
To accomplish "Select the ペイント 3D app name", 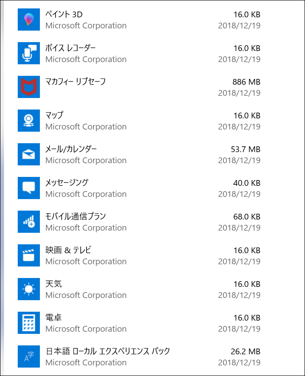I will point(64,14).
